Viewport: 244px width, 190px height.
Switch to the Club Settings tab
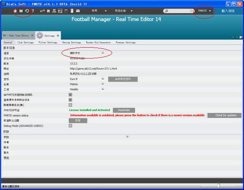[26, 42]
